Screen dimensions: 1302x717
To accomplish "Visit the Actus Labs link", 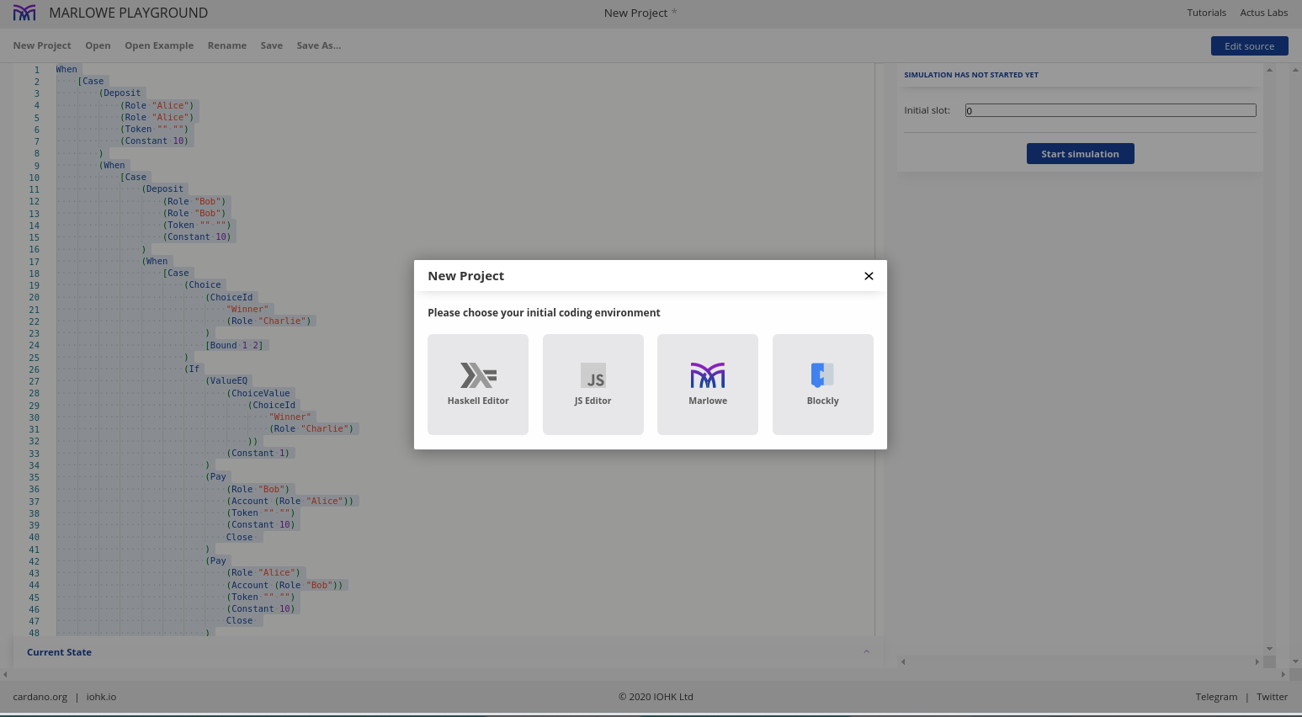I will click(1263, 13).
